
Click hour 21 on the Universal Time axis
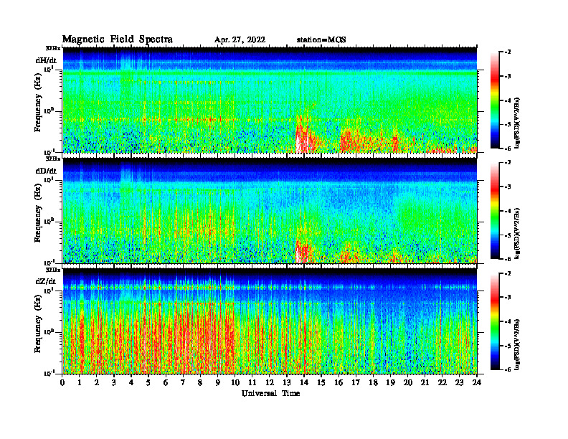click(425, 383)
